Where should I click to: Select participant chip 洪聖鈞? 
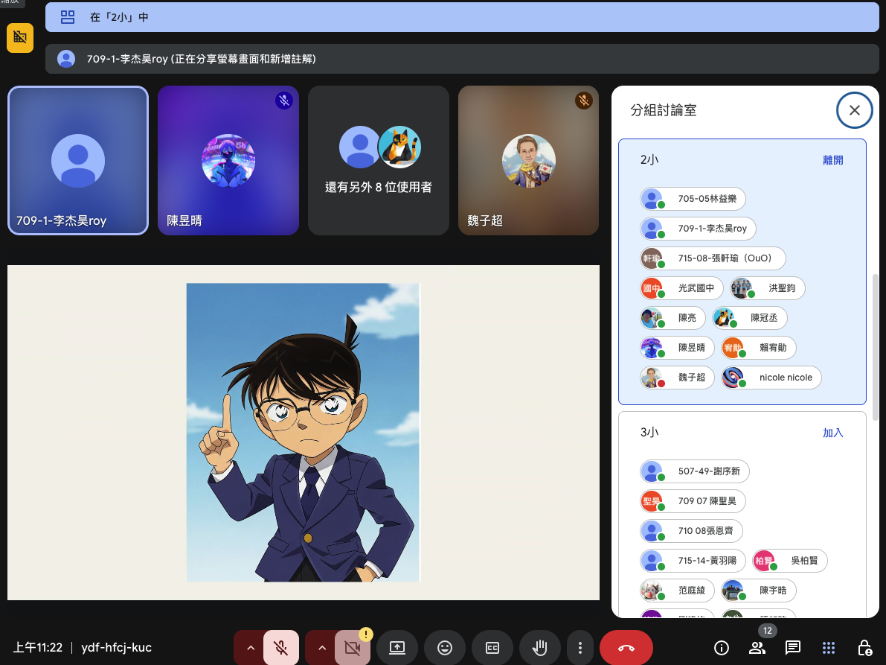(767, 288)
